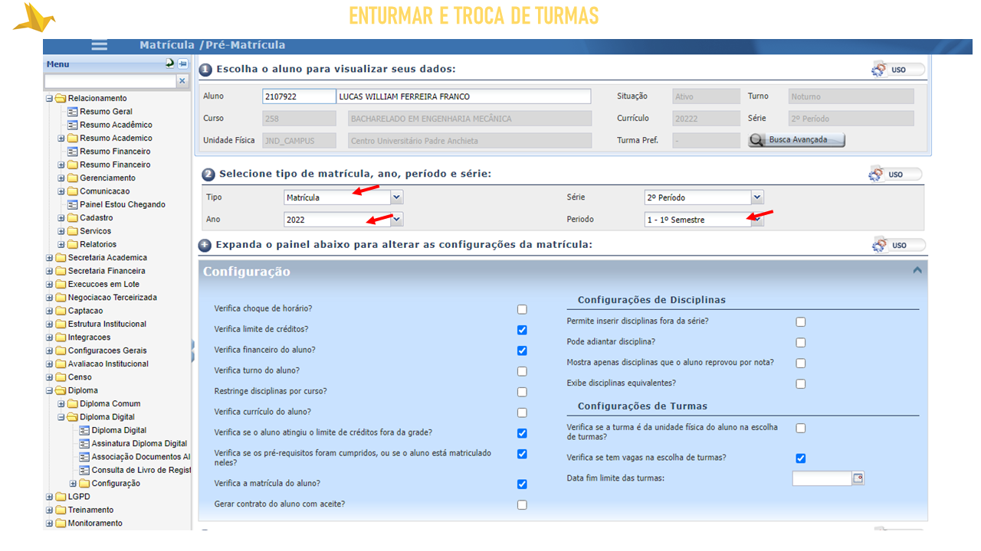Open the Diploma Digital page item
The height and width of the screenshot is (551, 981).
tap(113, 430)
